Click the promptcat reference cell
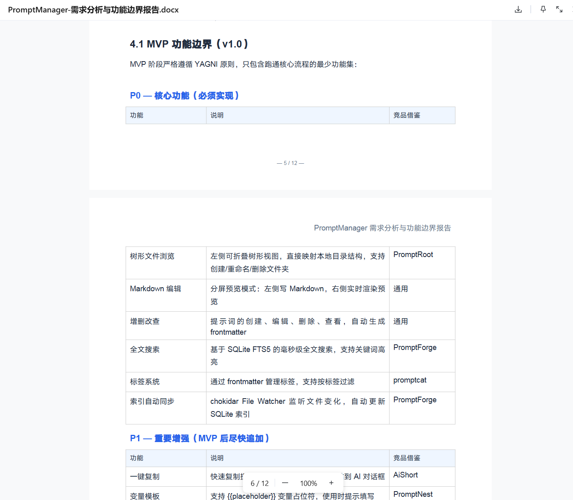 coord(410,380)
